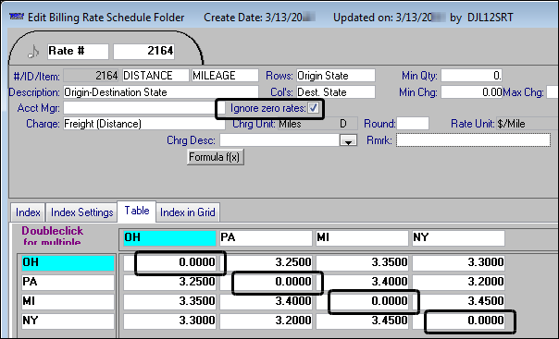Select the OH row header

(68, 263)
